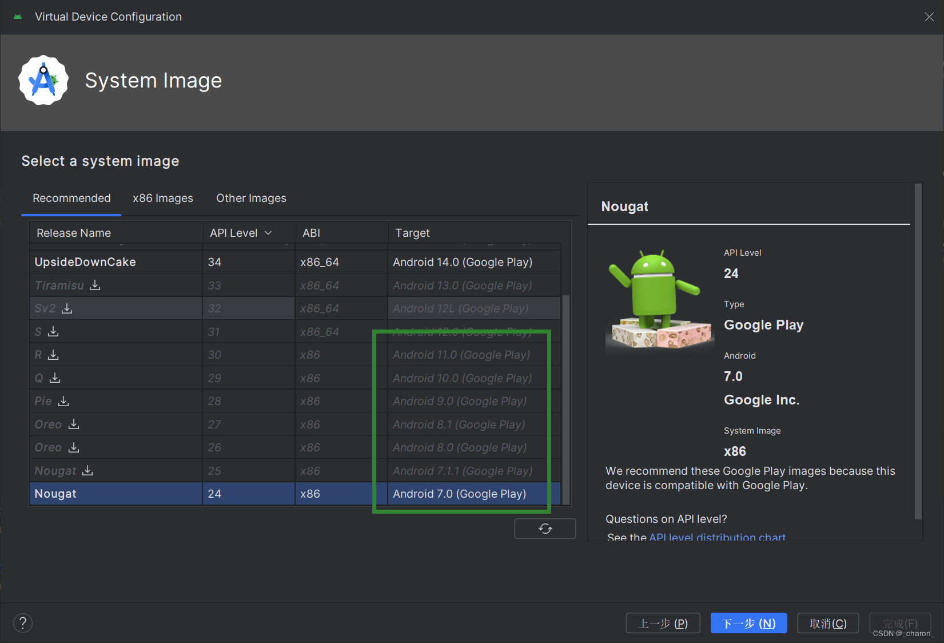Screen dimensions: 944x643
Task: Click API level 33 cell
Action: [249, 285]
